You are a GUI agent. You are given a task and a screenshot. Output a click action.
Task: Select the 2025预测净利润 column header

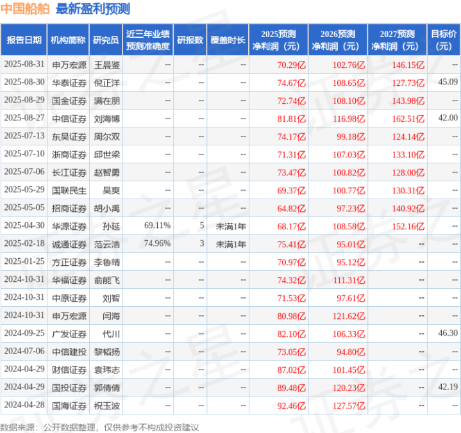[x=278, y=40]
